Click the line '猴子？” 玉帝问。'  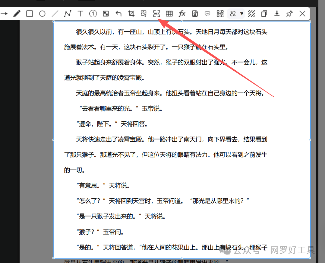click(100, 232)
